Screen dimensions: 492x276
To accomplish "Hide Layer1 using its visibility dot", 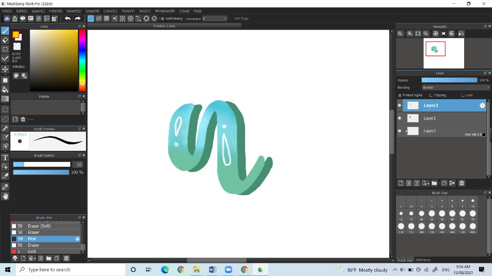I will pos(399,118).
